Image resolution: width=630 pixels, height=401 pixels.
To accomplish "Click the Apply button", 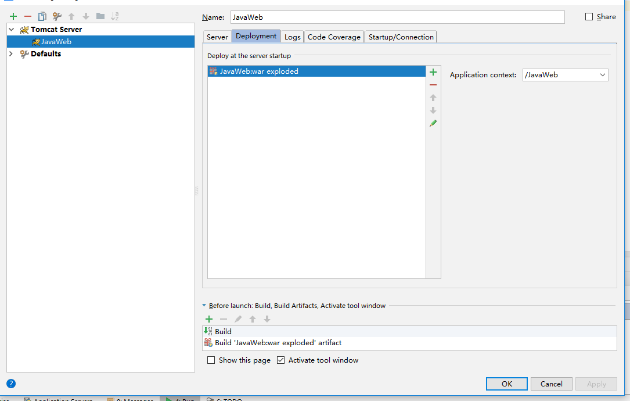I will pyautogui.click(x=596, y=384).
